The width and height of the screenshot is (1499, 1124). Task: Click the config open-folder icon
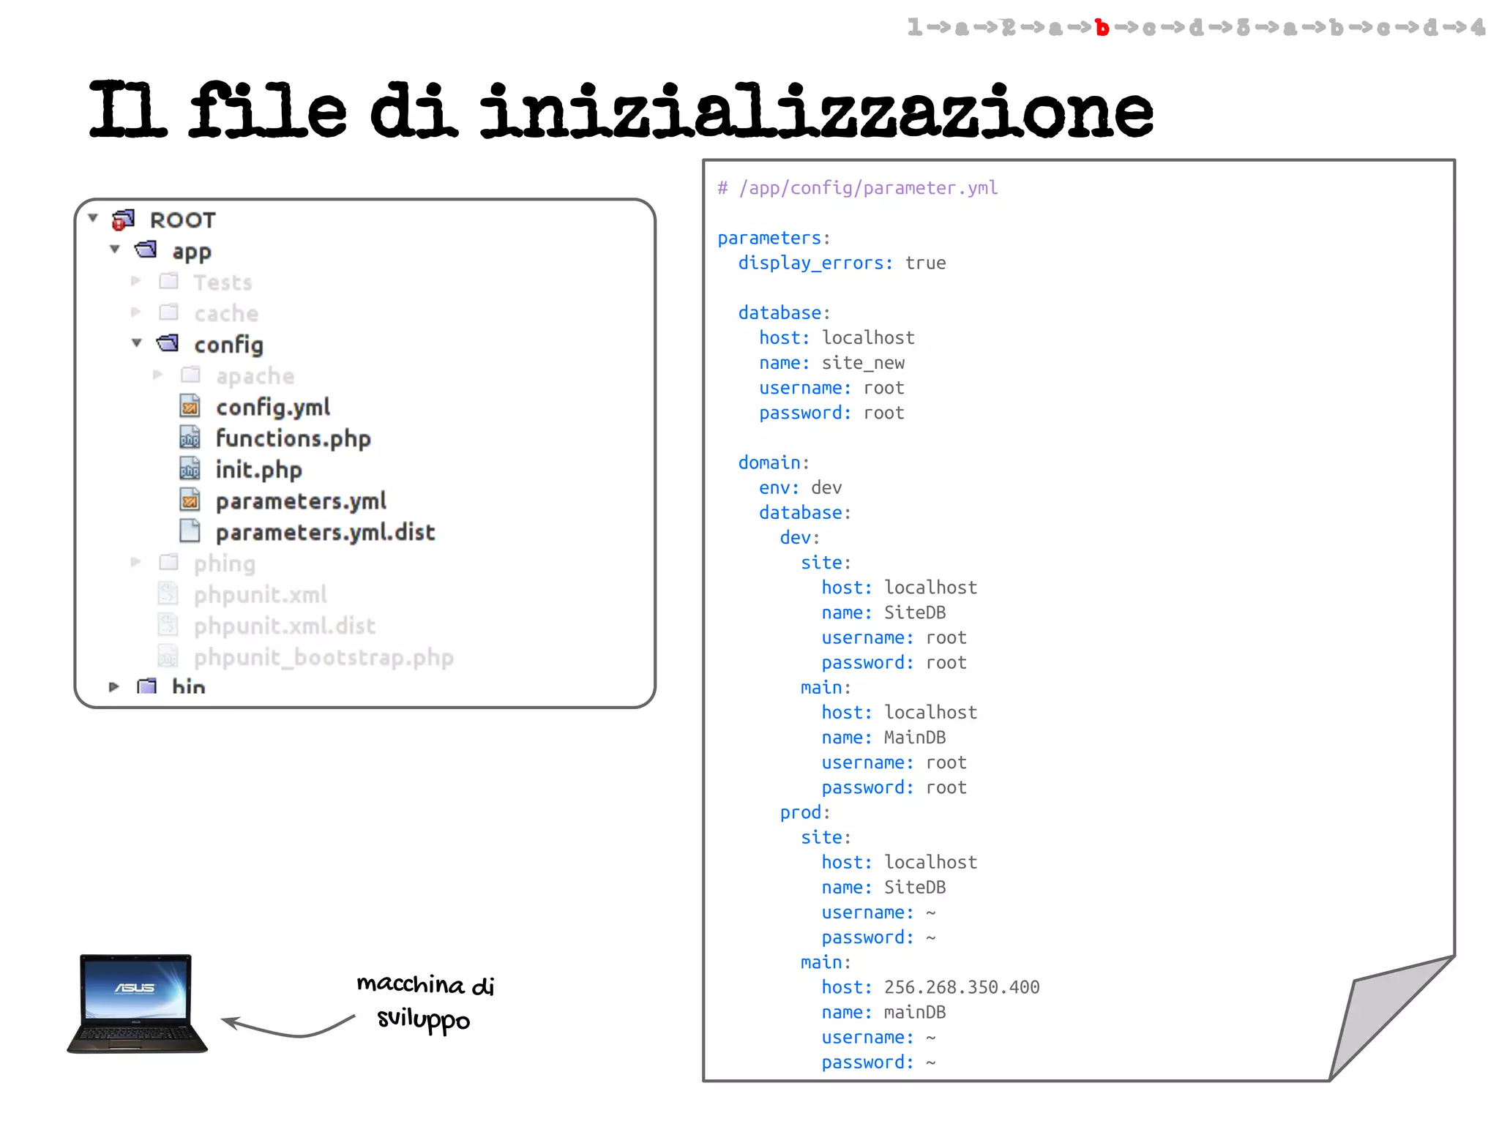(x=168, y=343)
